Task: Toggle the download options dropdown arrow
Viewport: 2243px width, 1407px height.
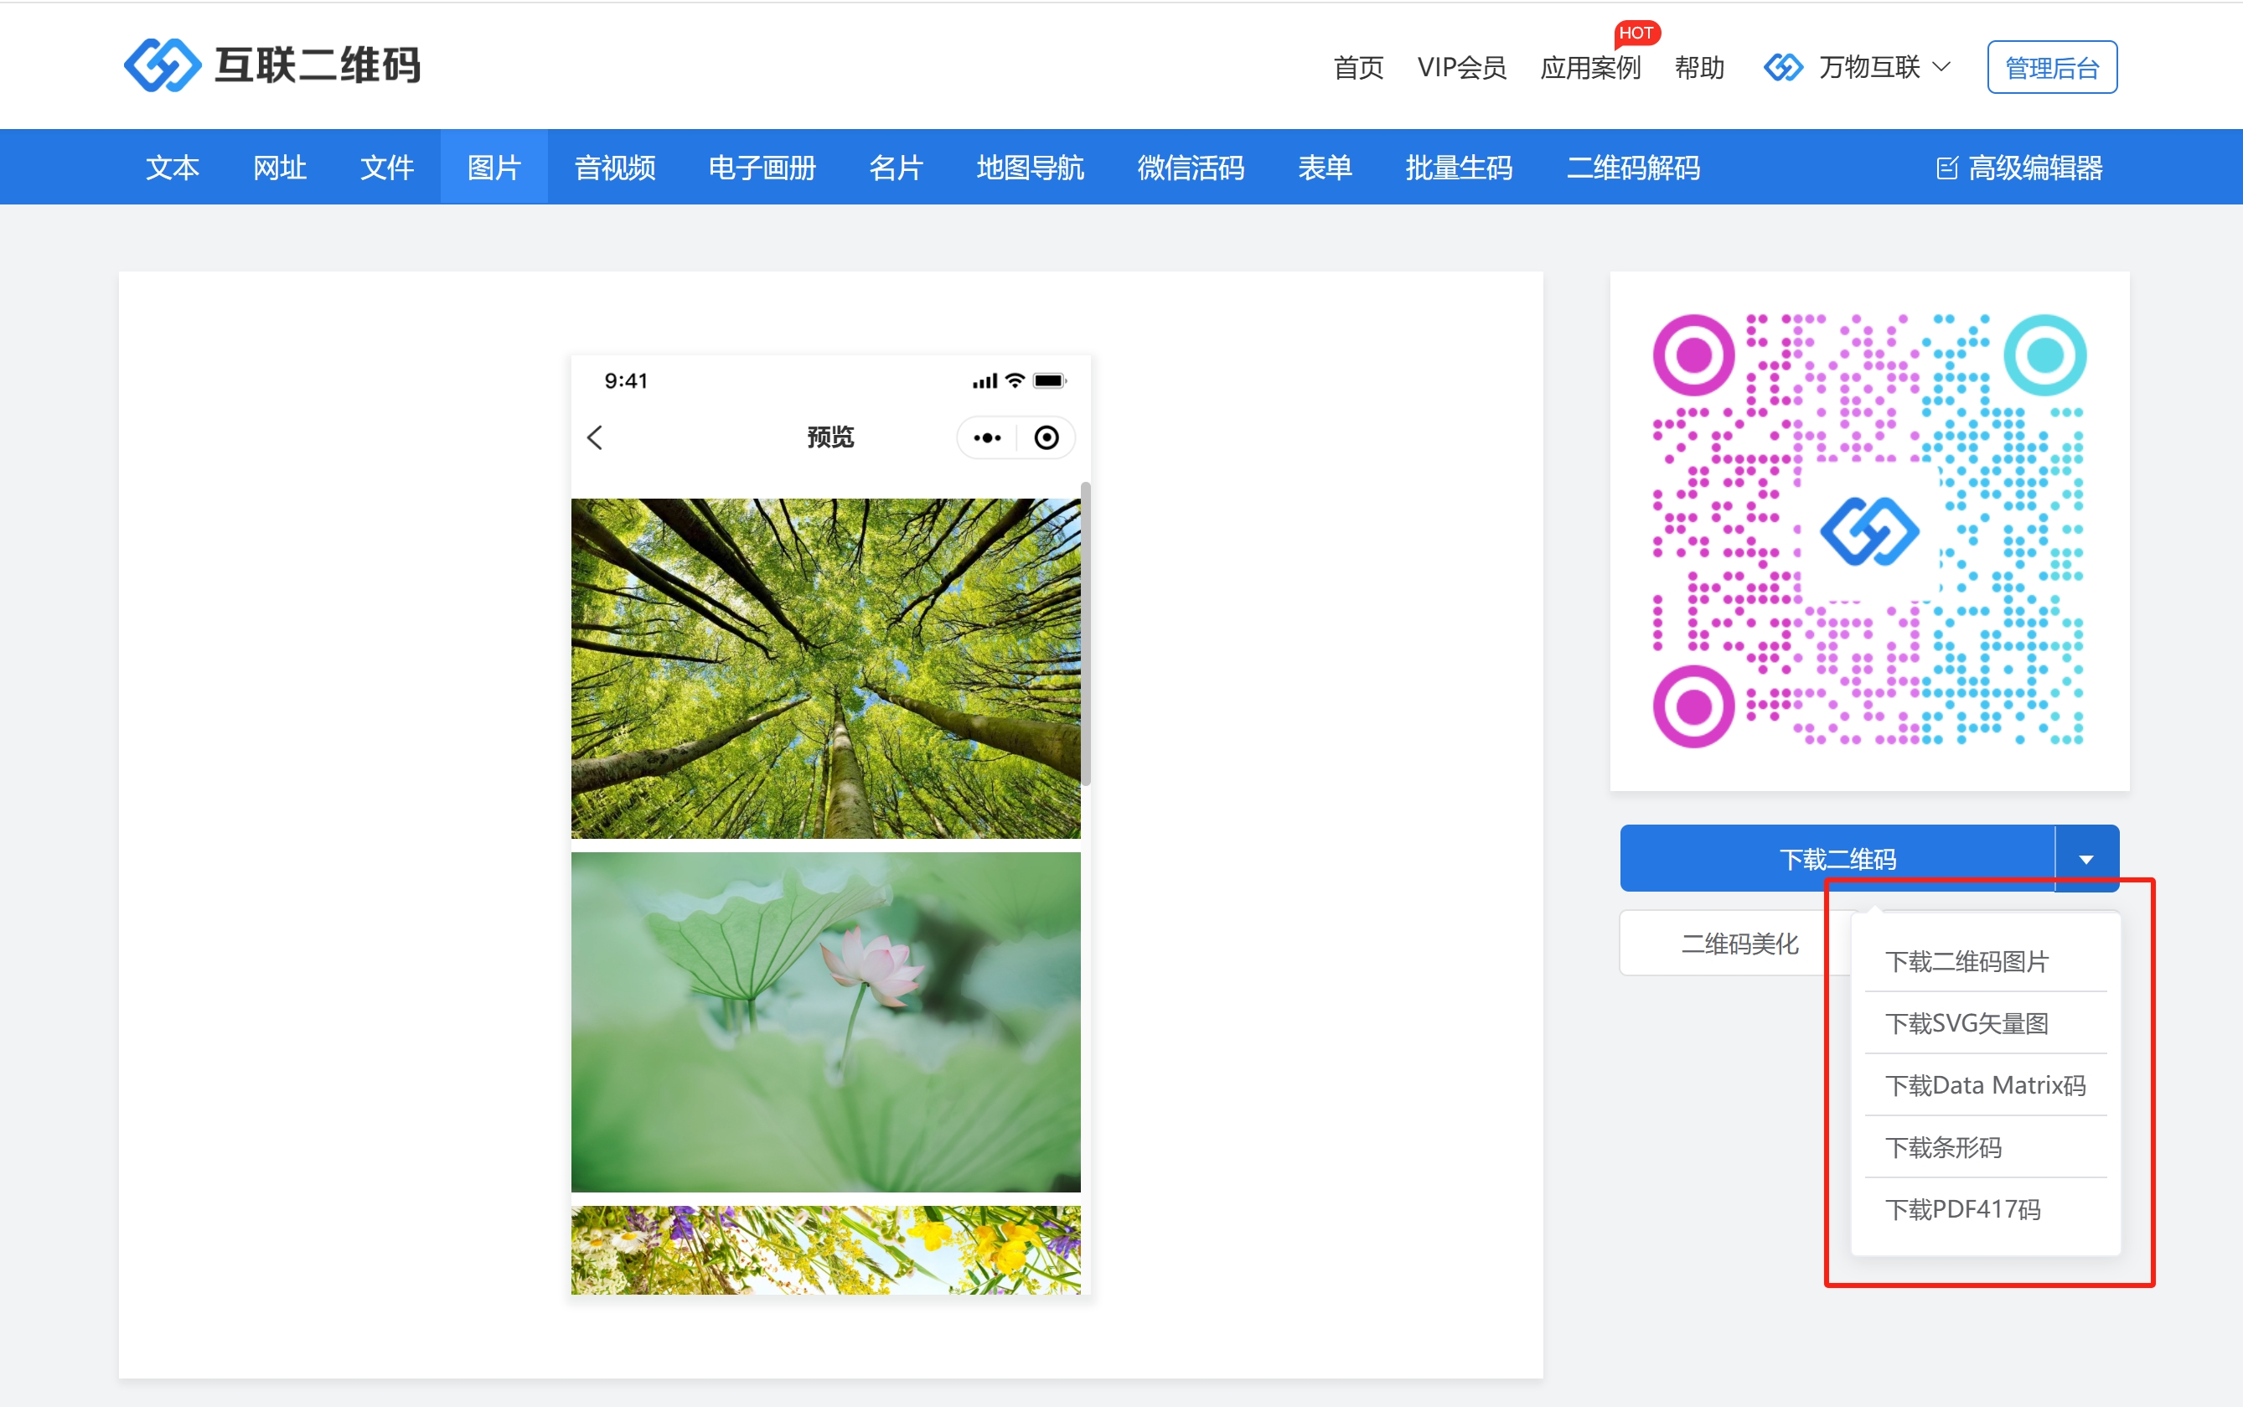Action: 2085,858
